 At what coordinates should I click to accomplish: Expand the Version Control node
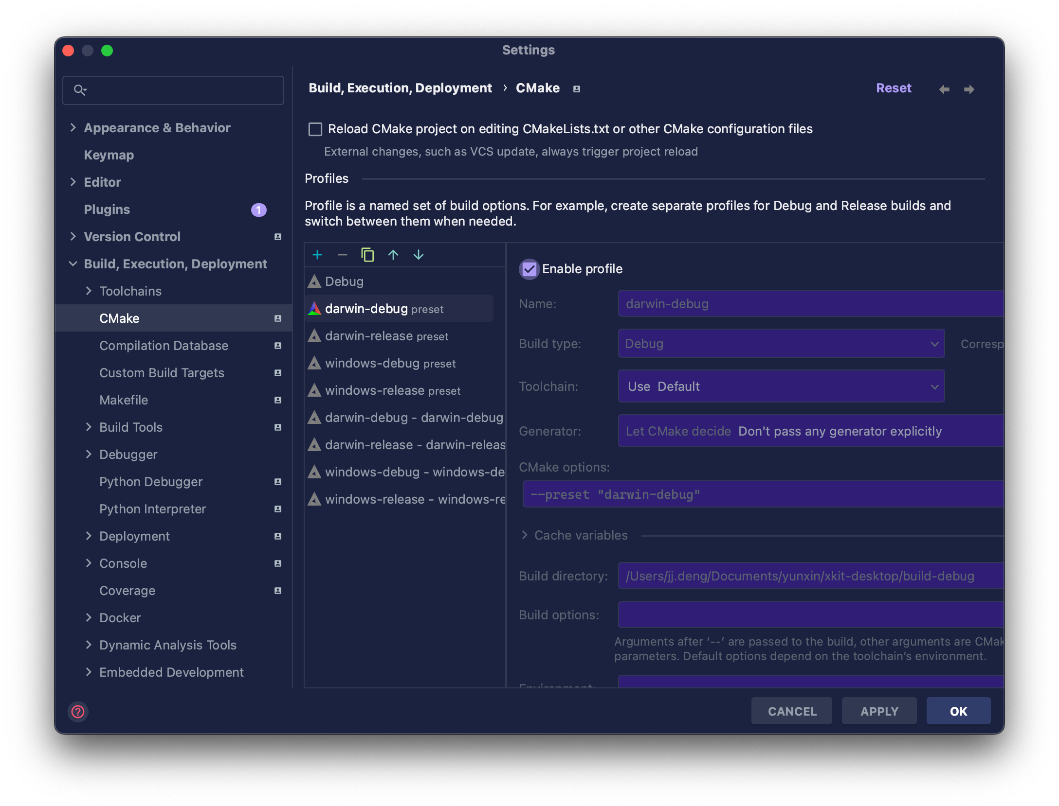click(73, 237)
